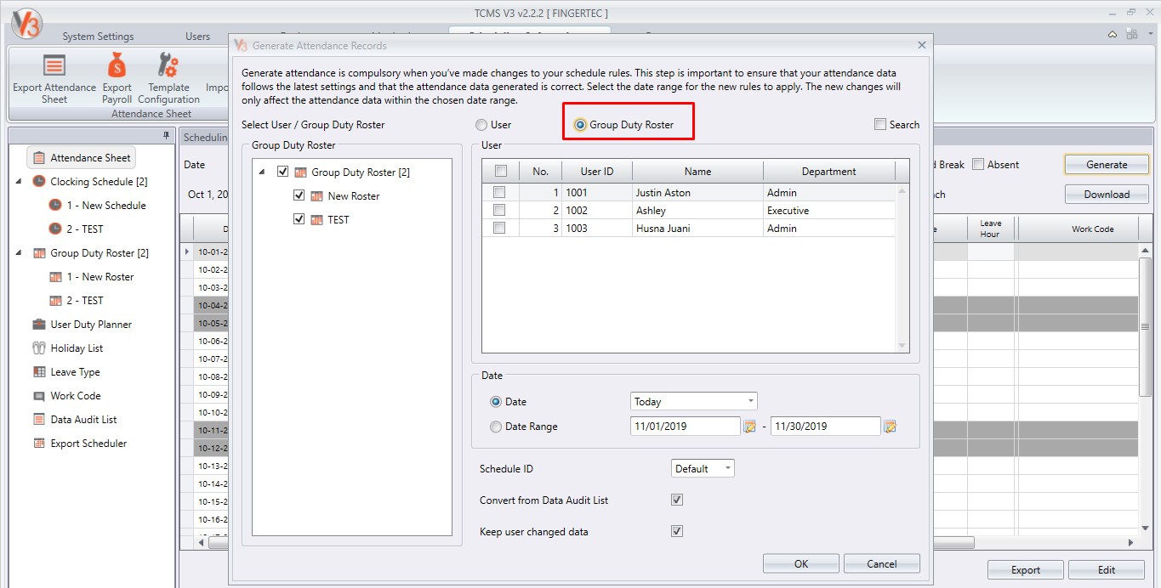The width and height of the screenshot is (1161, 588).
Task: Open Leave Type grid icon
Action: [x=38, y=372]
